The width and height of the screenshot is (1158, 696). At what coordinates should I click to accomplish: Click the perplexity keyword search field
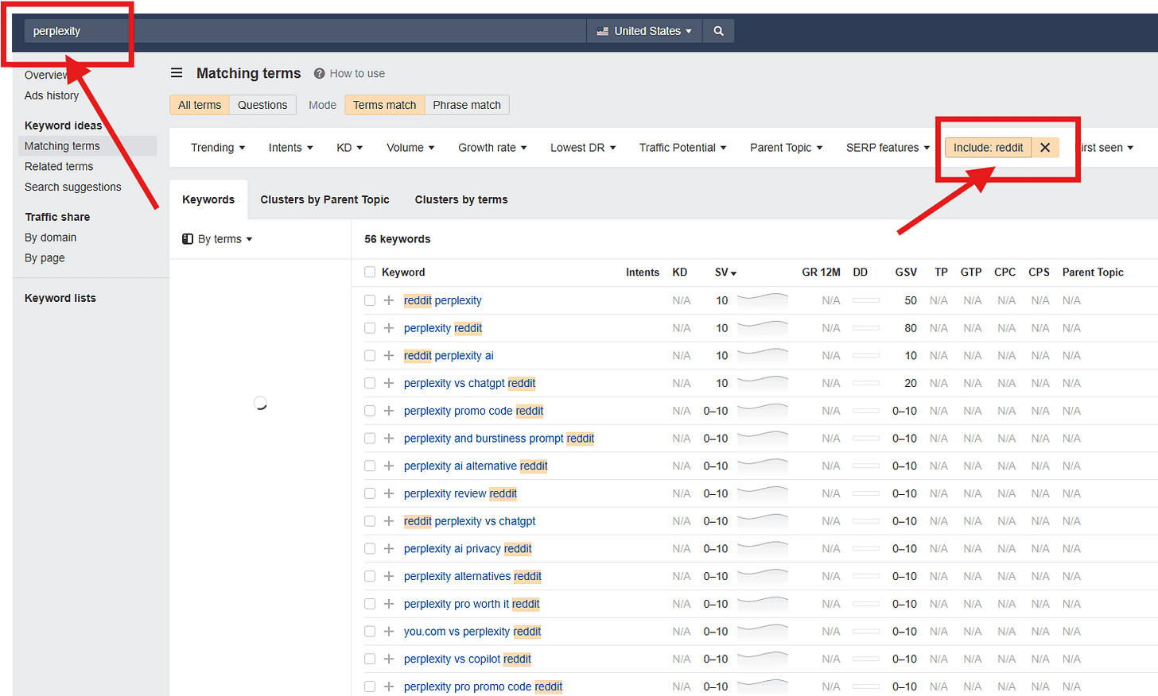point(305,31)
